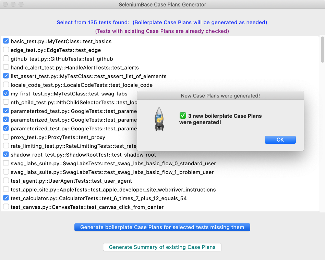This screenshot has width=325, height=260.
Task: Check locale_code_test.py checkbox
Action: click(x=6, y=85)
